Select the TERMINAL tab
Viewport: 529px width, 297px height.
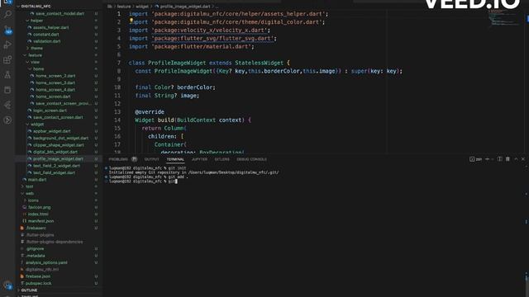coord(175,159)
